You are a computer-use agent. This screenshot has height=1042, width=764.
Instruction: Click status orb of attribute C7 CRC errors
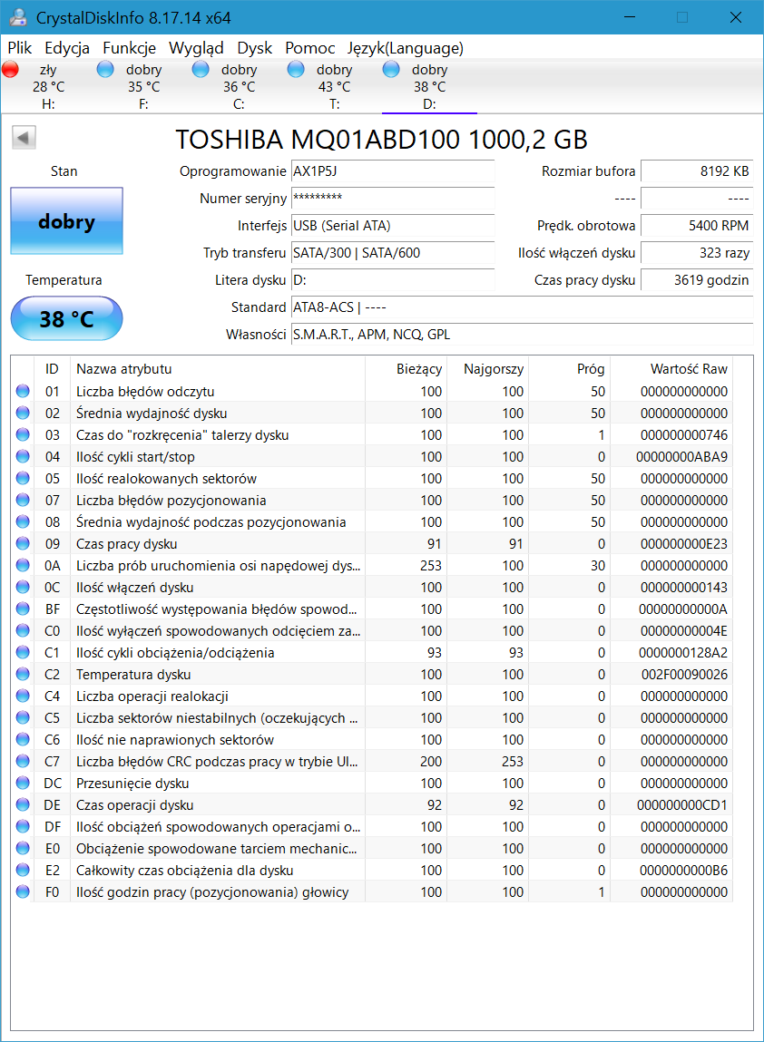click(23, 762)
